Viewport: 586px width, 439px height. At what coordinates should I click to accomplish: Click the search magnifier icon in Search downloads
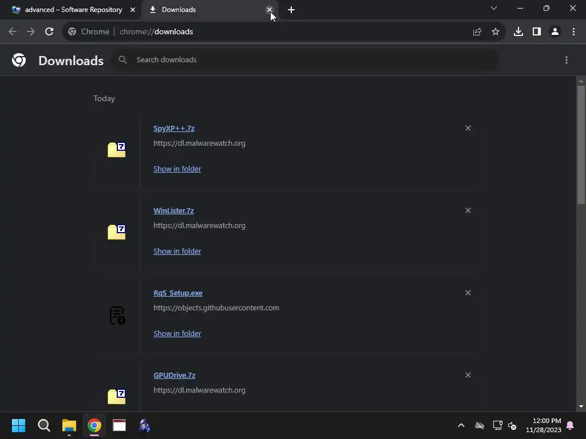[x=122, y=59]
